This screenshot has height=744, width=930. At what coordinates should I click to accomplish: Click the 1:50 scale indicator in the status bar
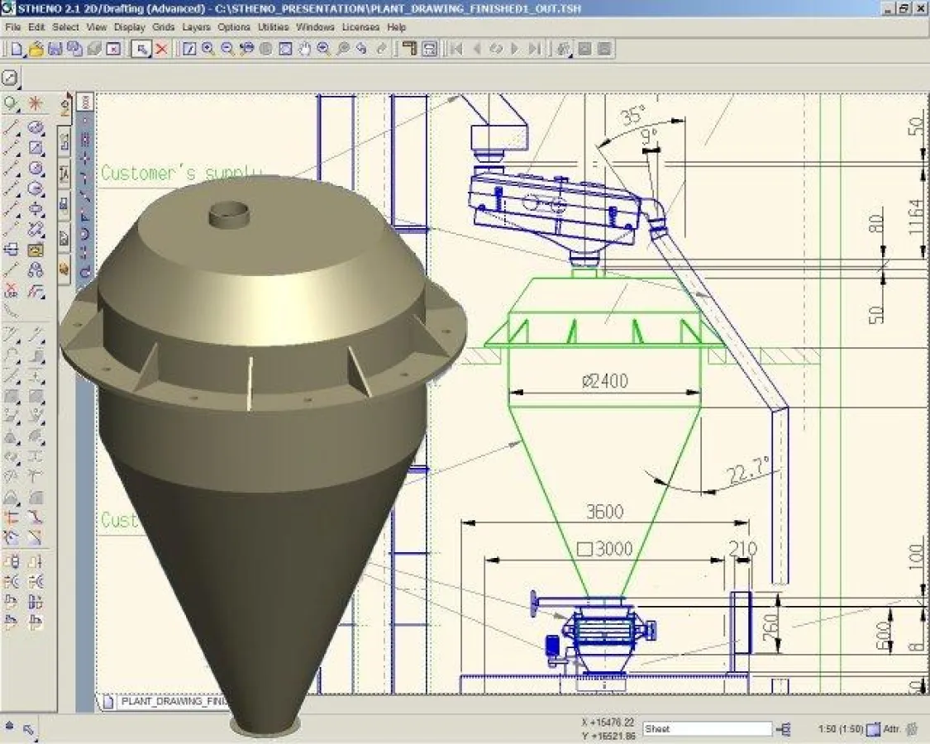pos(840,729)
